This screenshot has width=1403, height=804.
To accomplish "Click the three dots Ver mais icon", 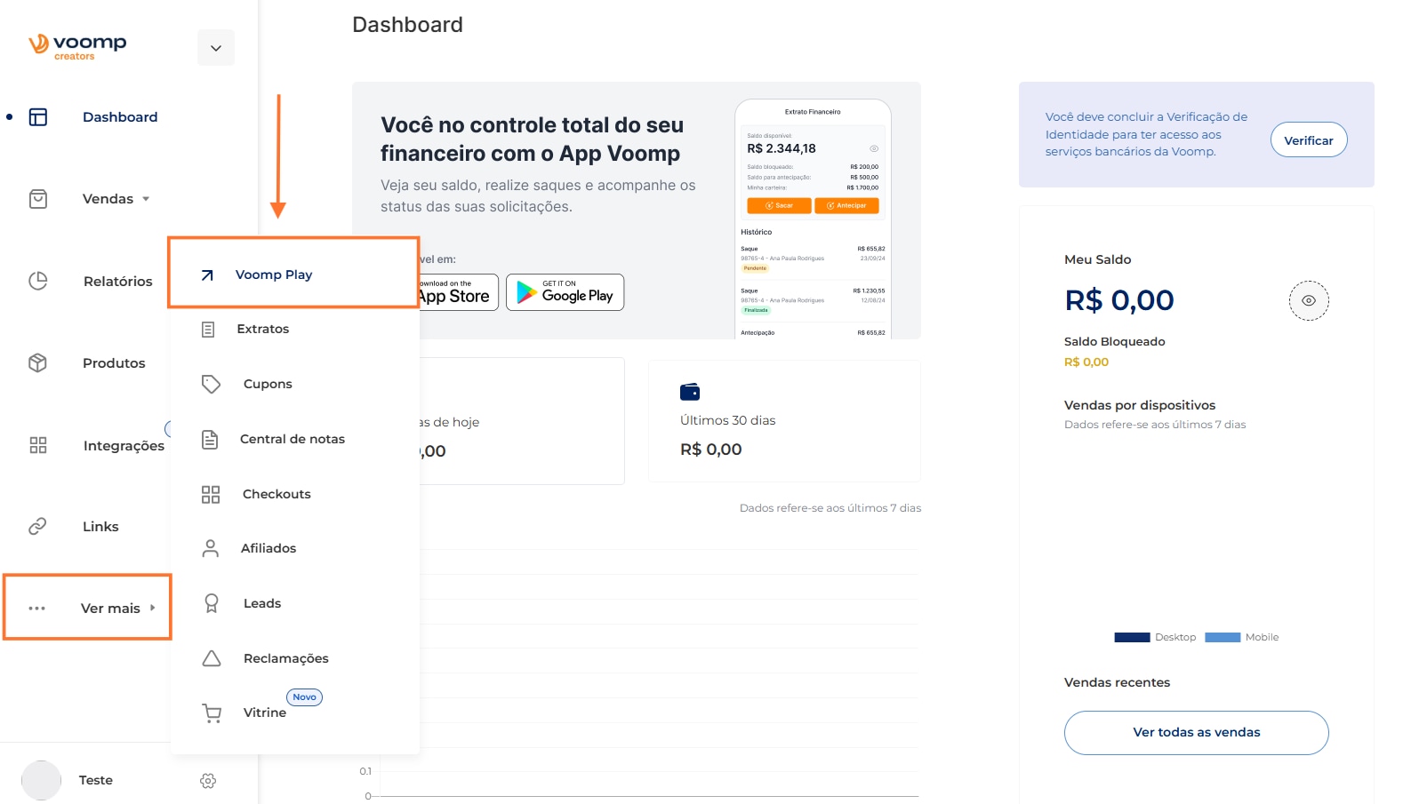I will (x=36, y=609).
